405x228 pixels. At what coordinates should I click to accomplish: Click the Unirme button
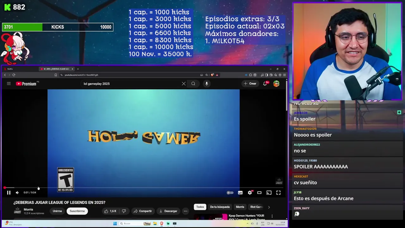pos(57,211)
